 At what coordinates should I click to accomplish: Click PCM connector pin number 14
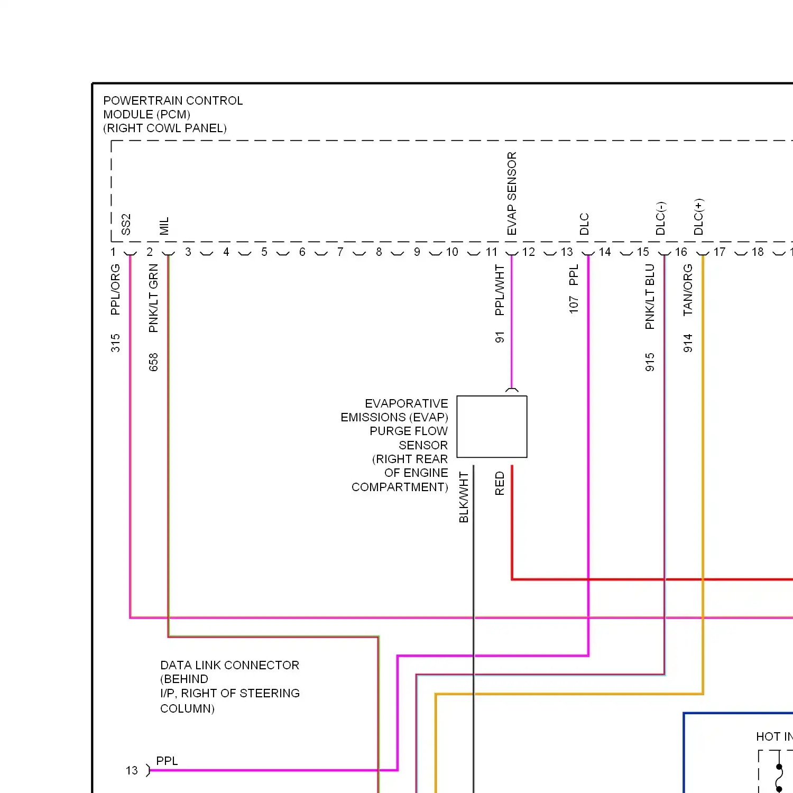(605, 252)
